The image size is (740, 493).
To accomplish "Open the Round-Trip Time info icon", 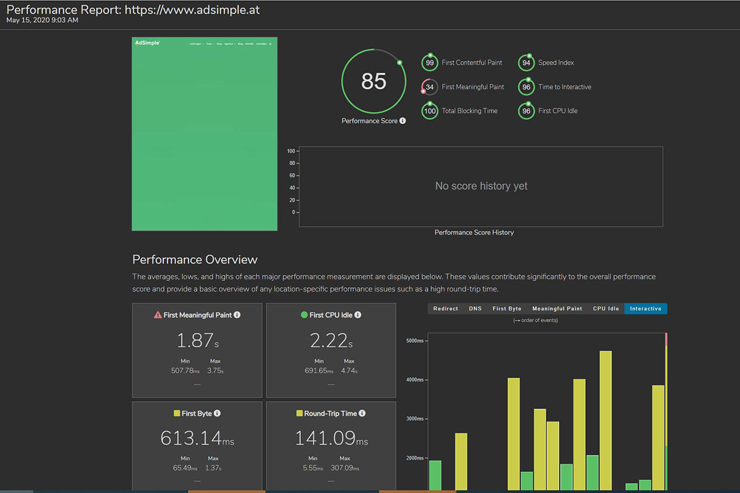I will [x=362, y=414].
